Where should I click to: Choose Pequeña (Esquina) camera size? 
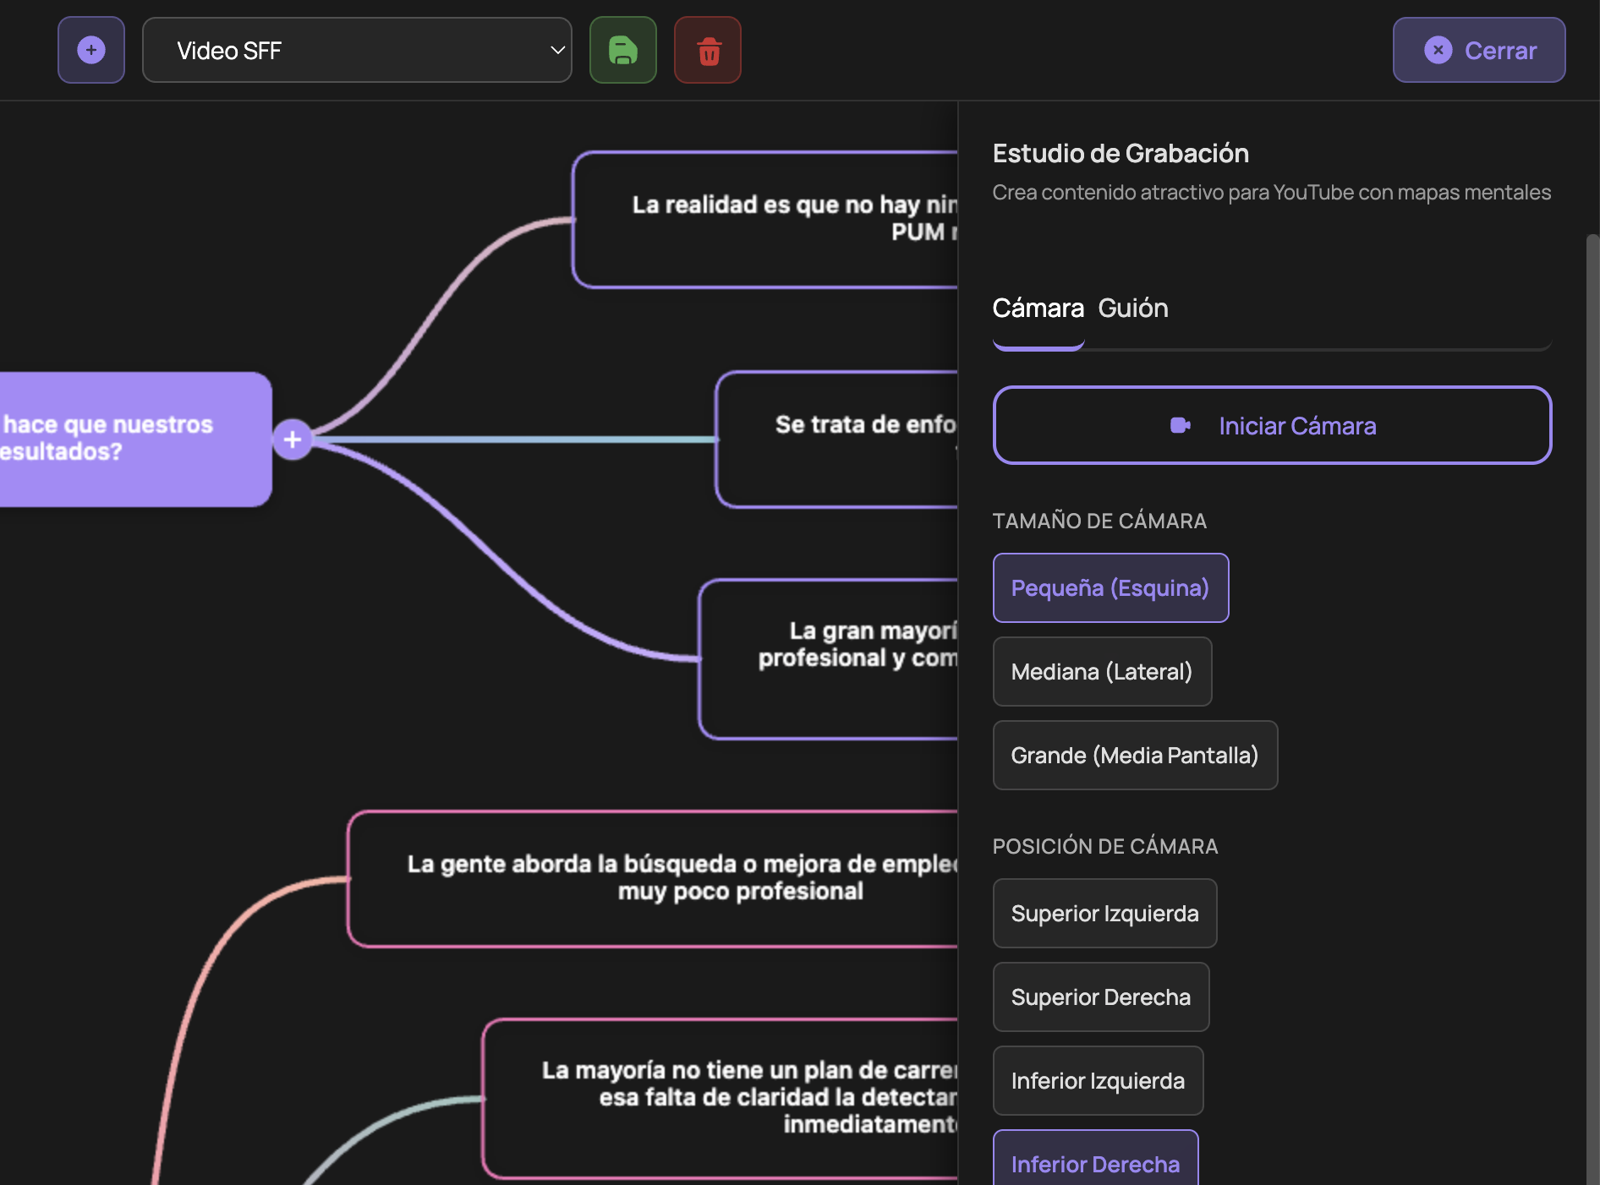tap(1110, 588)
